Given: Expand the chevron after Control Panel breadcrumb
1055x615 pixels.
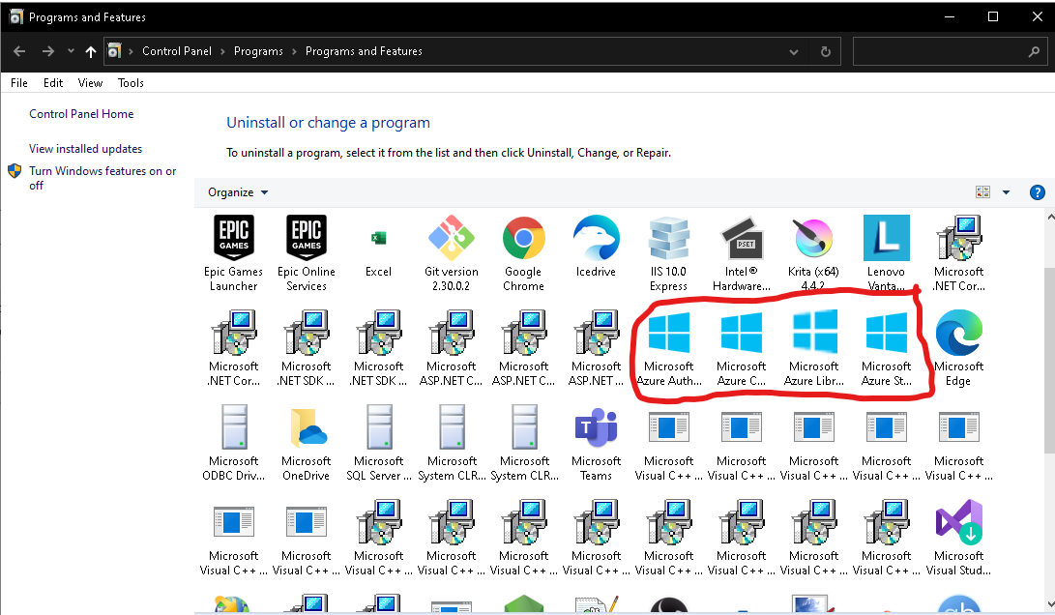Looking at the screenshot, I should click(222, 51).
